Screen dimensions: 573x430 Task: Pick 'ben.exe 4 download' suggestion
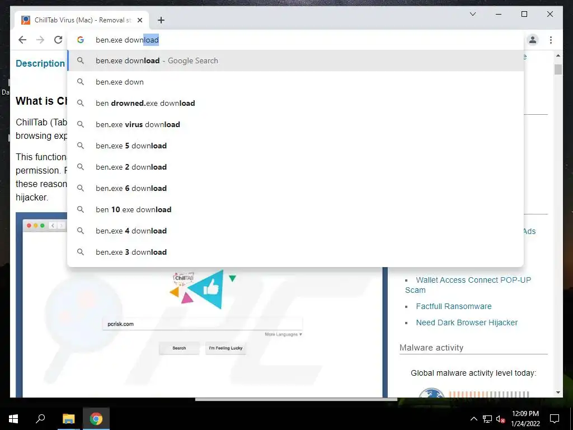pos(295,231)
